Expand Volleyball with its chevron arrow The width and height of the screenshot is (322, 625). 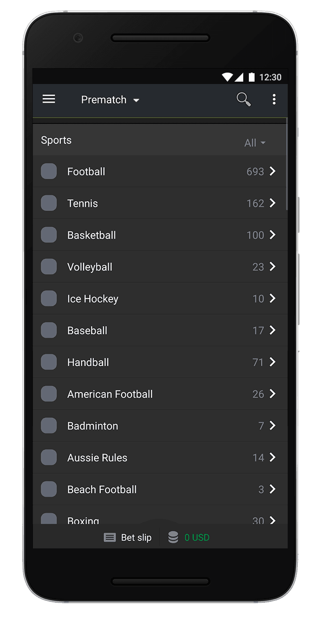[273, 267]
